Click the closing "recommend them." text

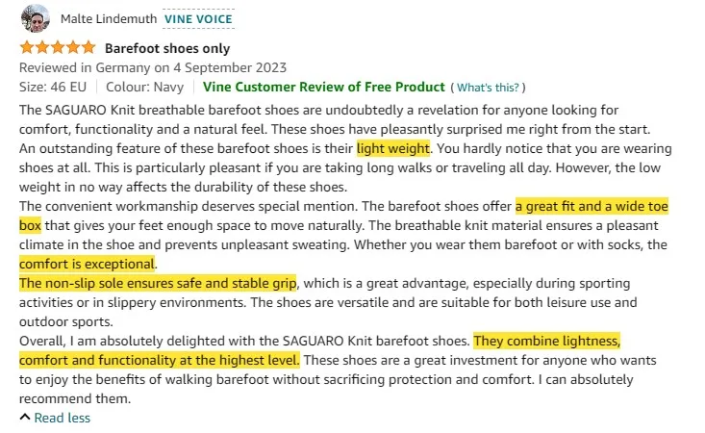click(75, 398)
